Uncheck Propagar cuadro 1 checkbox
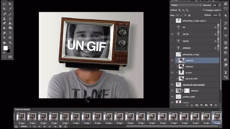Image resolution: width=230 pixels, height=129 pixels. [x=203, y=10]
